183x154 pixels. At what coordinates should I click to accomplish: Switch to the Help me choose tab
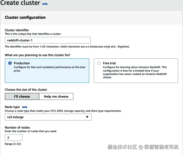pos(56,97)
